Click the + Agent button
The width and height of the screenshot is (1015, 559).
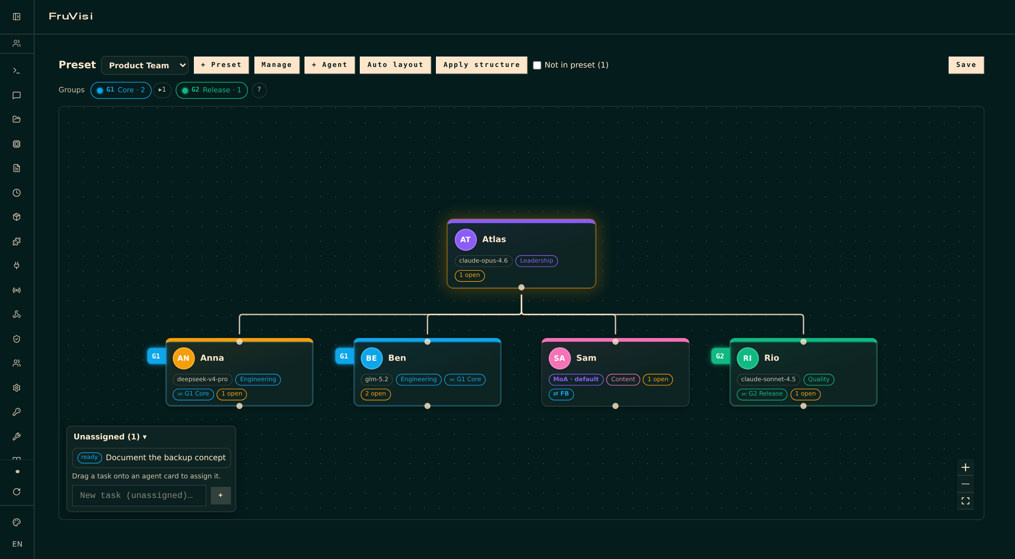[x=330, y=65]
